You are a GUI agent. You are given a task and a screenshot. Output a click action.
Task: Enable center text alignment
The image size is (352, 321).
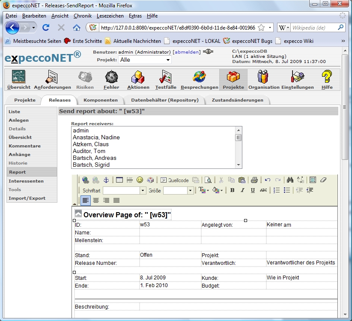tap(96, 200)
